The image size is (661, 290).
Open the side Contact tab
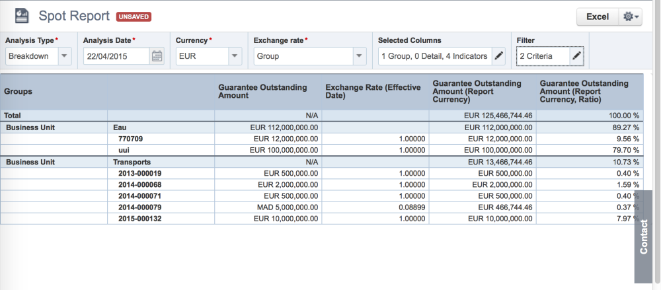click(644, 236)
